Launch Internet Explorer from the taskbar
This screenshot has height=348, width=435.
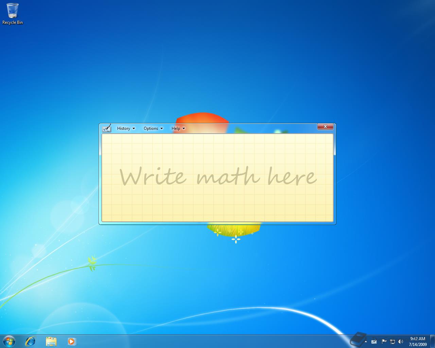pyautogui.click(x=31, y=341)
